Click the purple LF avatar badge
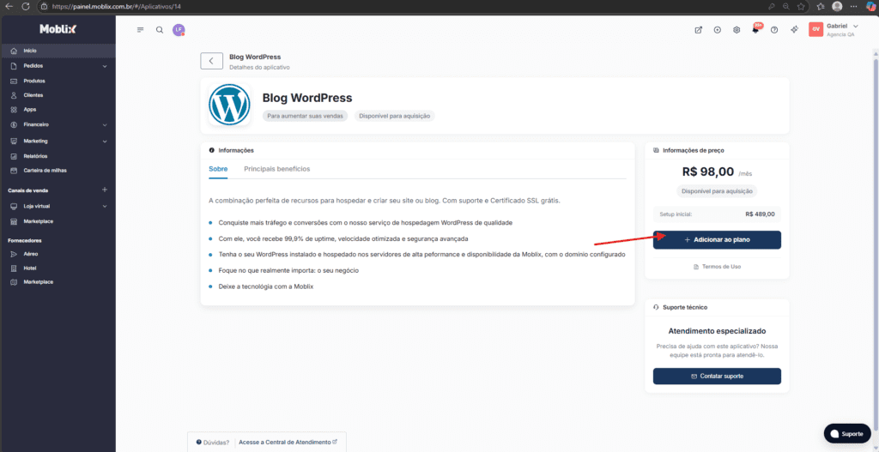The height and width of the screenshot is (452, 879). click(x=179, y=30)
